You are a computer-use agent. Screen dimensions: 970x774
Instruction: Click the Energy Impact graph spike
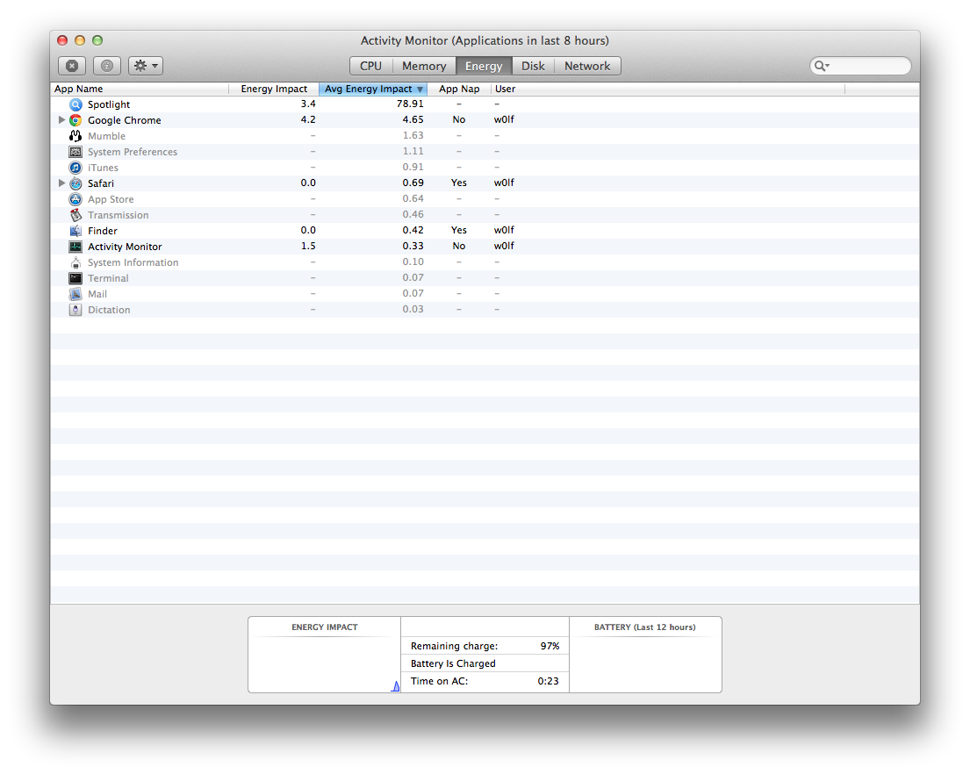(395, 686)
